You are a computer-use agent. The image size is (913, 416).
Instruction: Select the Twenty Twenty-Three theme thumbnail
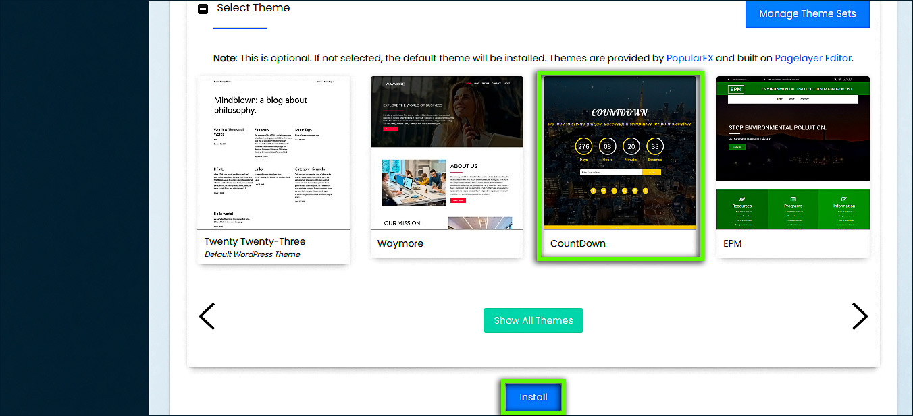click(273, 152)
